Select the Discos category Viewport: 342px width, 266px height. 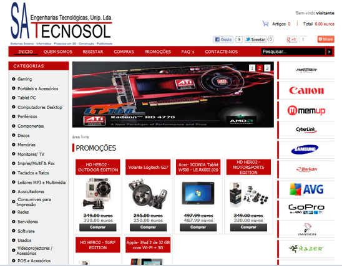[x=24, y=135]
